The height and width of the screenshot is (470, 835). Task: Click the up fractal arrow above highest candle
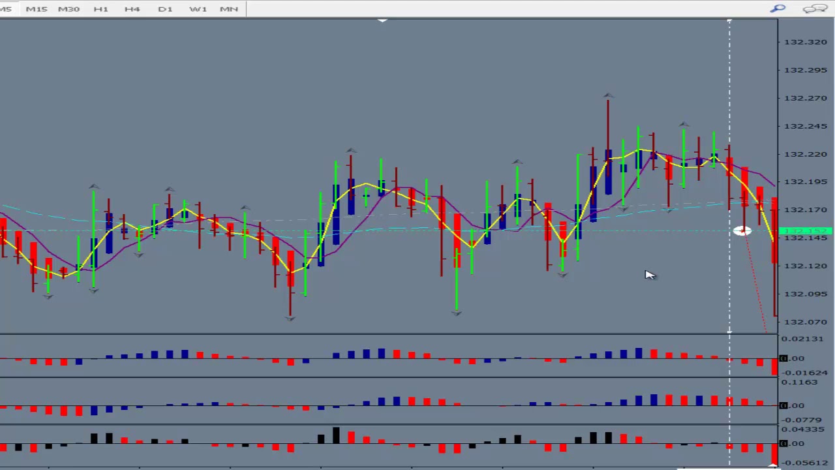[608, 96]
